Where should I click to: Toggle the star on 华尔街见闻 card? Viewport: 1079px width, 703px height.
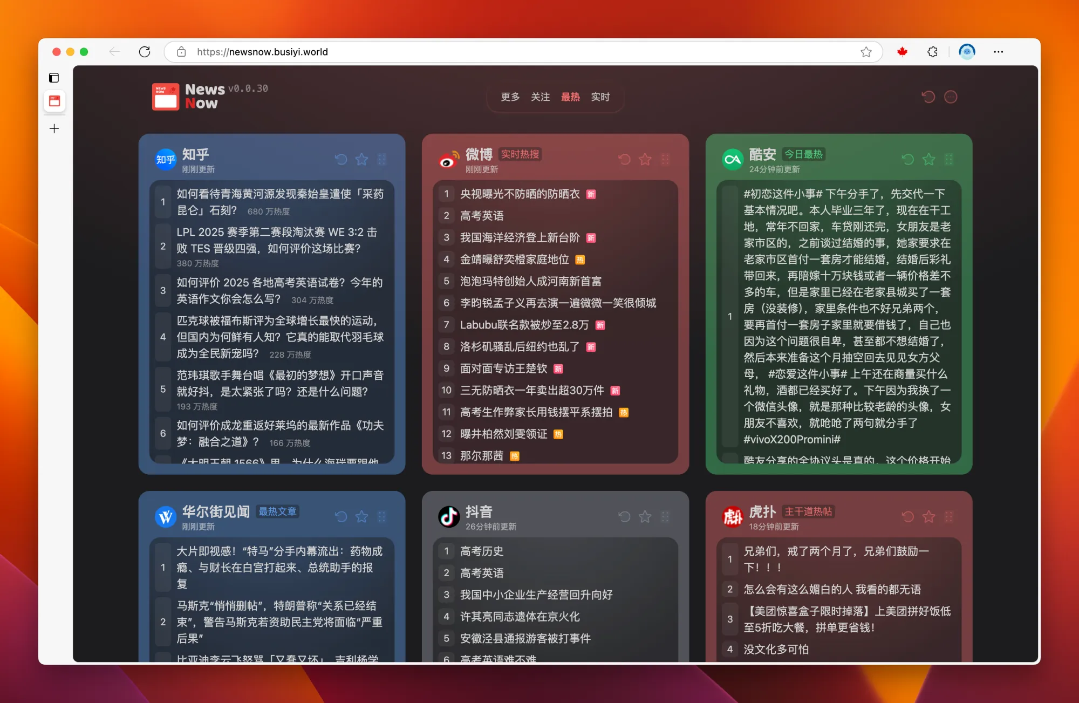tap(361, 516)
